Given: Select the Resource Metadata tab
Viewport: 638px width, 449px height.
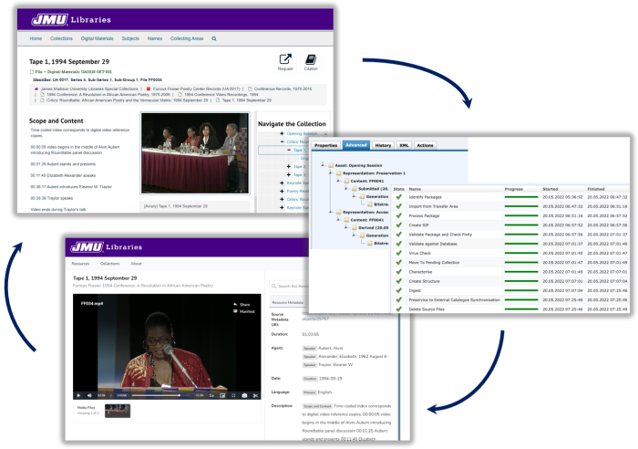Looking at the screenshot, I should (x=288, y=302).
